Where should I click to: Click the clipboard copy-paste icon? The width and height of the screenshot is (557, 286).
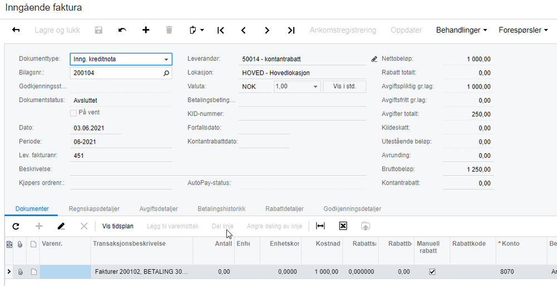pos(193,30)
